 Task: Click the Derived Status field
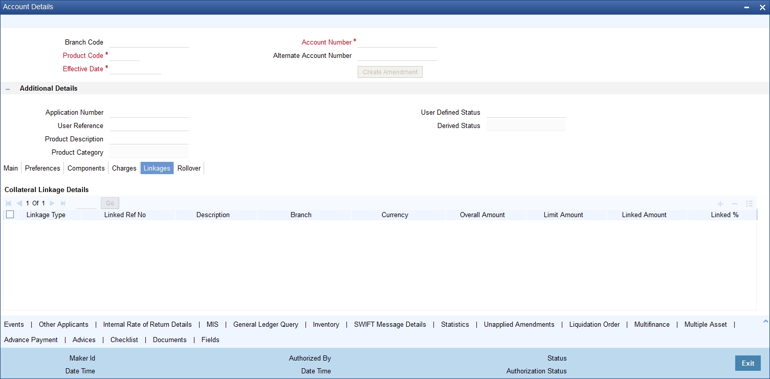pos(526,126)
